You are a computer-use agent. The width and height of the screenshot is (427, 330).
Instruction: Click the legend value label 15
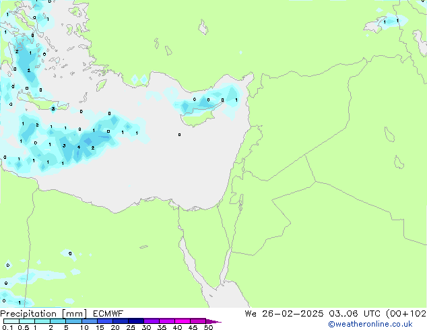pos(100,327)
